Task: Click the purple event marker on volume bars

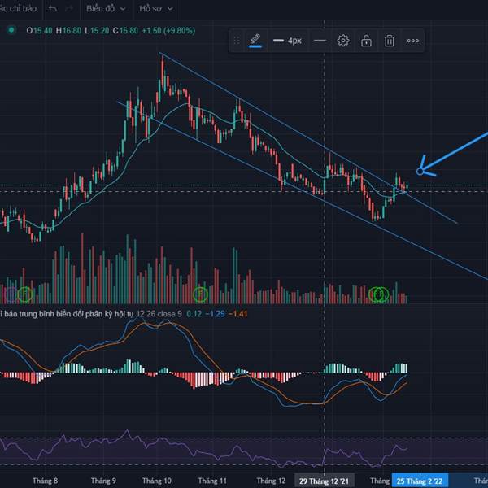Action: click(11, 294)
